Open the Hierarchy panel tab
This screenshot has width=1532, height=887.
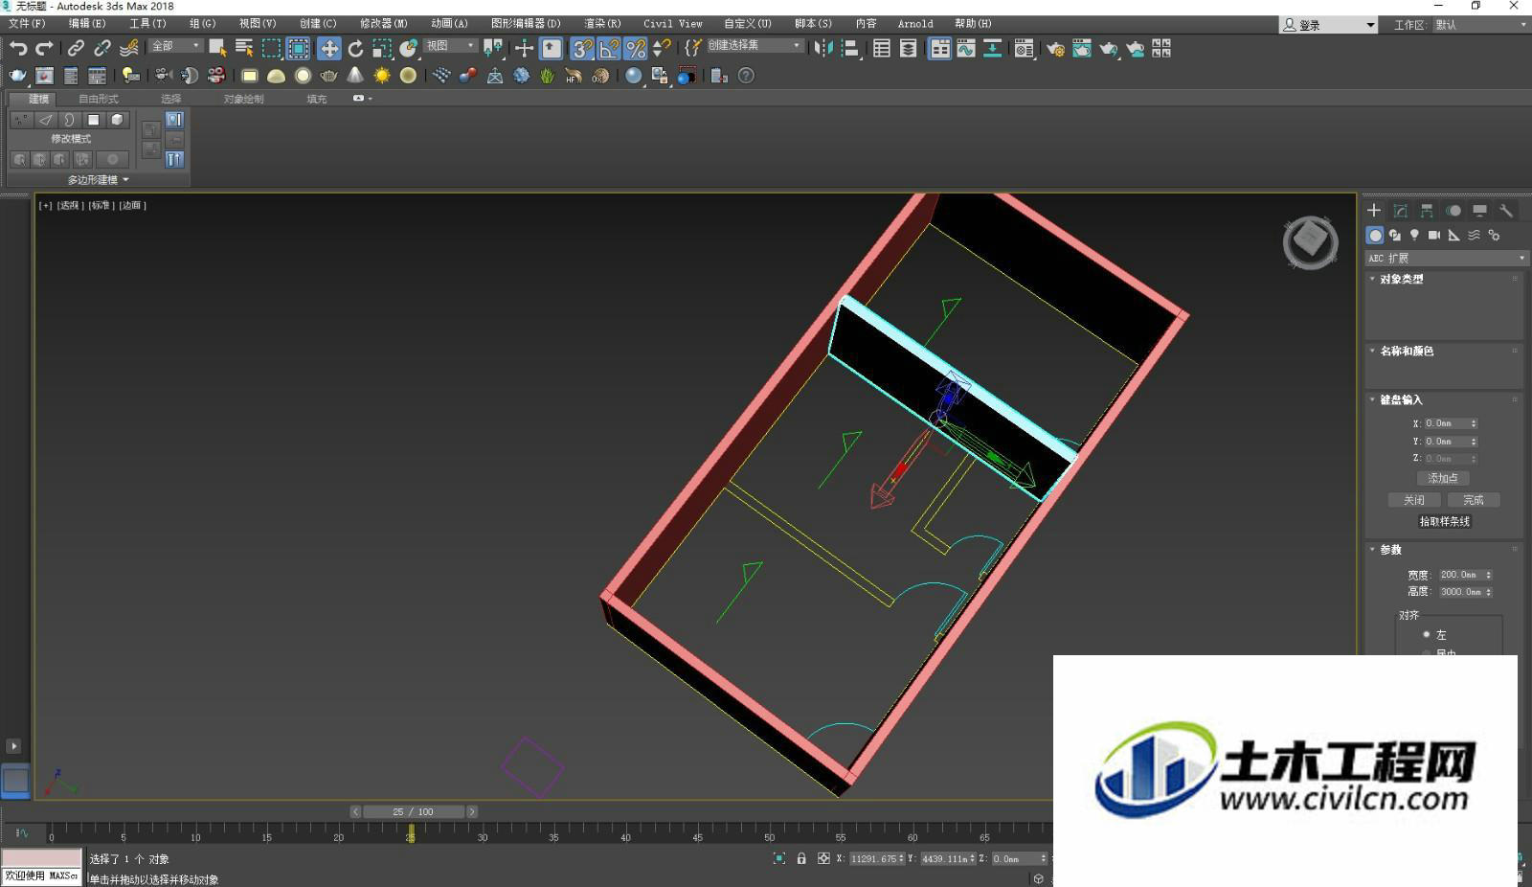click(x=1427, y=211)
